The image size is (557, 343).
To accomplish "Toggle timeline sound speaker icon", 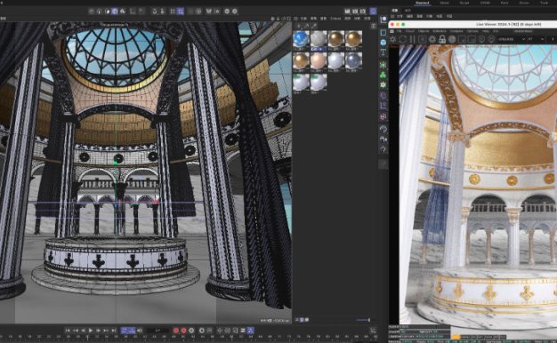I will 140,331.
